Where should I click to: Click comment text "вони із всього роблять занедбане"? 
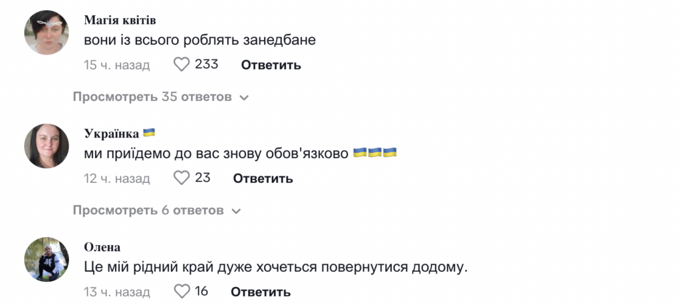click(x=200, y=40)
